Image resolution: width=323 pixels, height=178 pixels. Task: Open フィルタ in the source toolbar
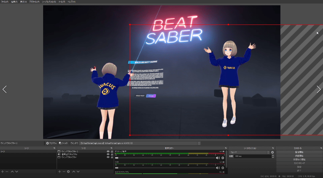pyautogui.click(x=63, y=143)
